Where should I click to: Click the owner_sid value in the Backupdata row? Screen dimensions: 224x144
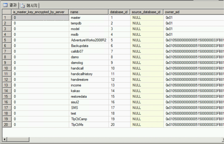click(x=194, y=46)
